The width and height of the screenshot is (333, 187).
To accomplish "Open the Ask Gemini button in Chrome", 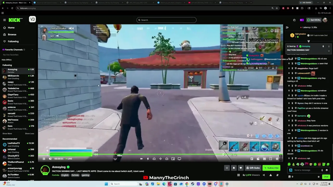I will coord(306,3).
